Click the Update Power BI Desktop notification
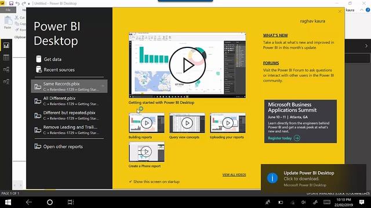Image resolution: width=371 pixels, height=208 pixels. coord(314,179)
